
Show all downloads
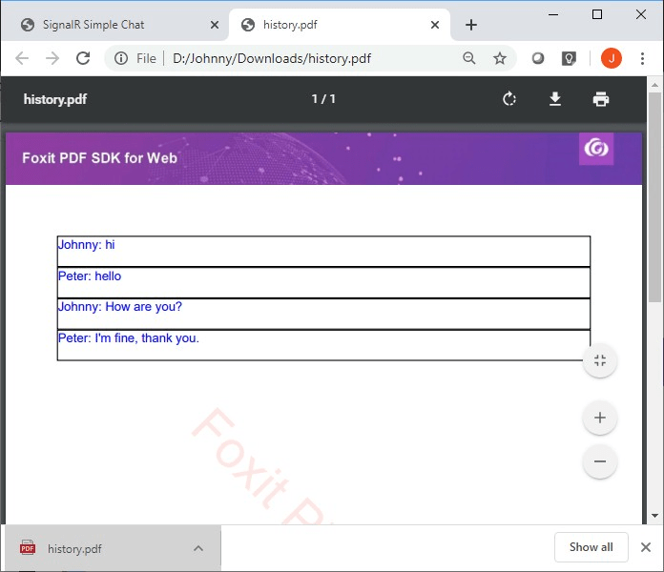tap(591, 547)
